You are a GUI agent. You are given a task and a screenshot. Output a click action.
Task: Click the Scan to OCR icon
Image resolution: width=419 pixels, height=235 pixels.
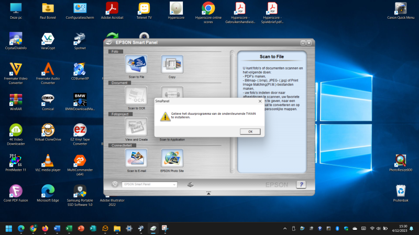click(136, 96)
